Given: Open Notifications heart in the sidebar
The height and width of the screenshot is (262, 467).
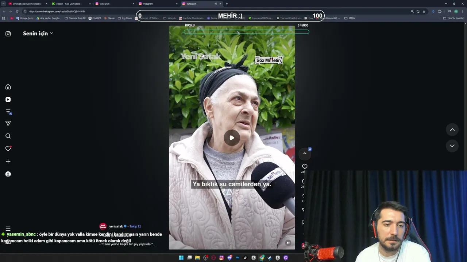Looking at the screenshot, I should click(8, 148).
